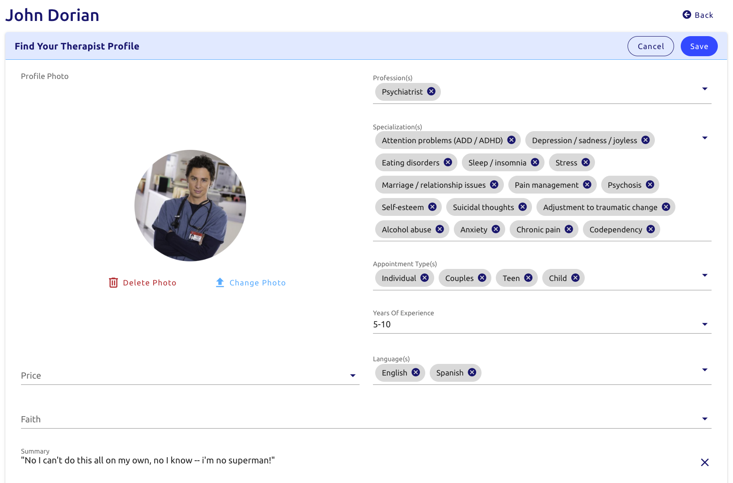The width and height of the screenshot is (733, 483).
Task: Click the Cancel button
Action: (651, 46)
